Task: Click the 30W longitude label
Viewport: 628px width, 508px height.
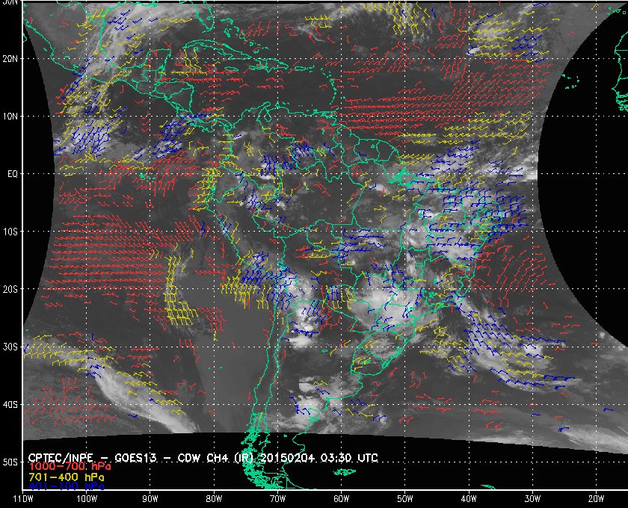Action: (x=532, y=499)
